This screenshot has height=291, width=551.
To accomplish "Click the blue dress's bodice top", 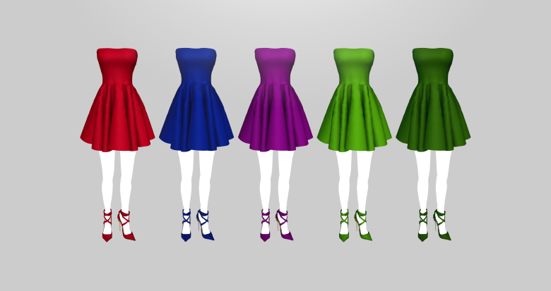I will coord(196,65).
